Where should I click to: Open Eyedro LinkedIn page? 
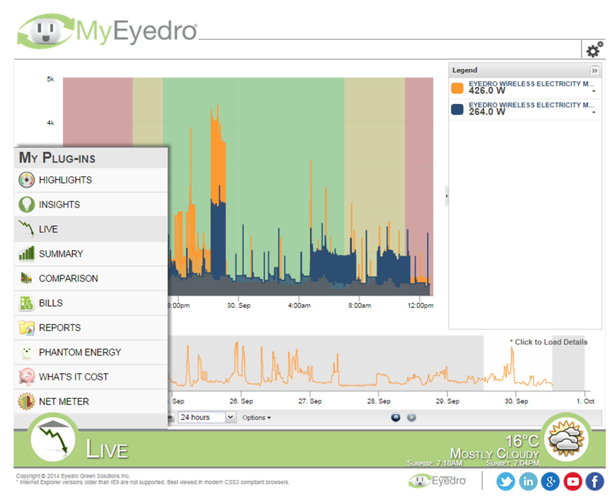coord(528,482)
